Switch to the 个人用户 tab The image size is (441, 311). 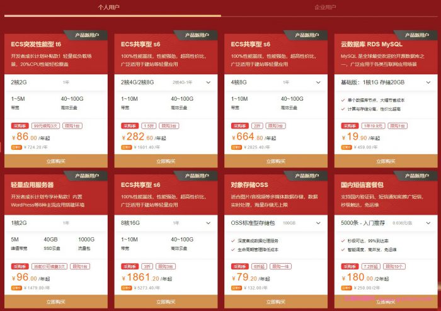[111, 8]
